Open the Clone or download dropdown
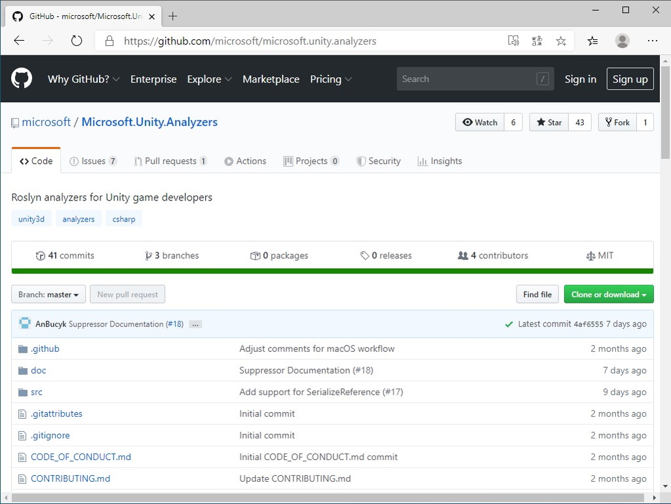671x504 pixels. click(x=608, y=294)
